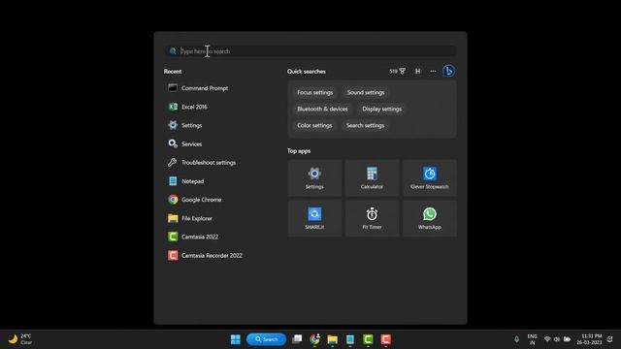Open Settings tile in Top apps

(314, 178)
